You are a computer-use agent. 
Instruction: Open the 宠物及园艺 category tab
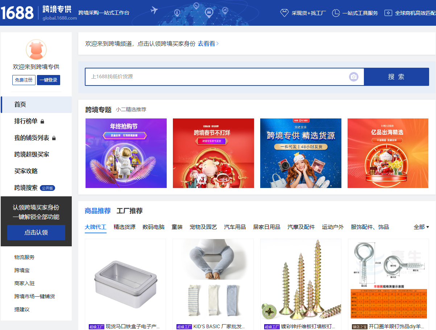(x=203, y=227)
